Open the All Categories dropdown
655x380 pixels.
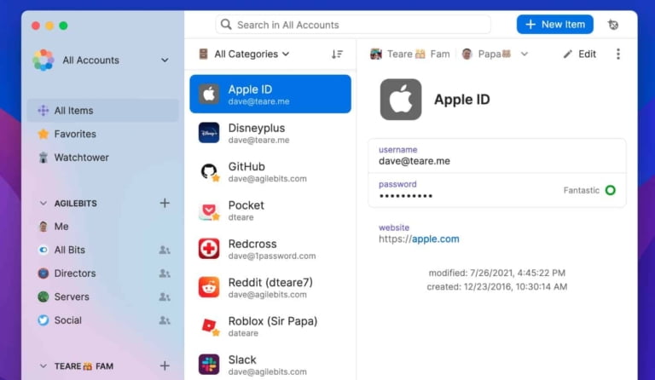tap(244, 54)
